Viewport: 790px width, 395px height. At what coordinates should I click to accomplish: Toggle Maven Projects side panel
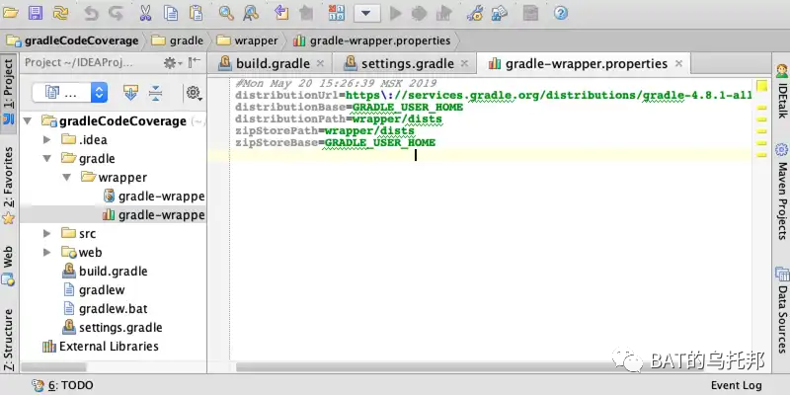781,192
